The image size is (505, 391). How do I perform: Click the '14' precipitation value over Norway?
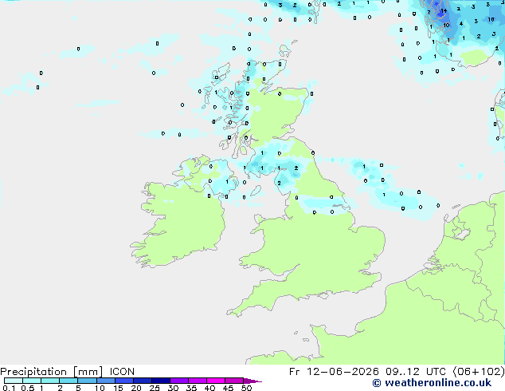444,10
